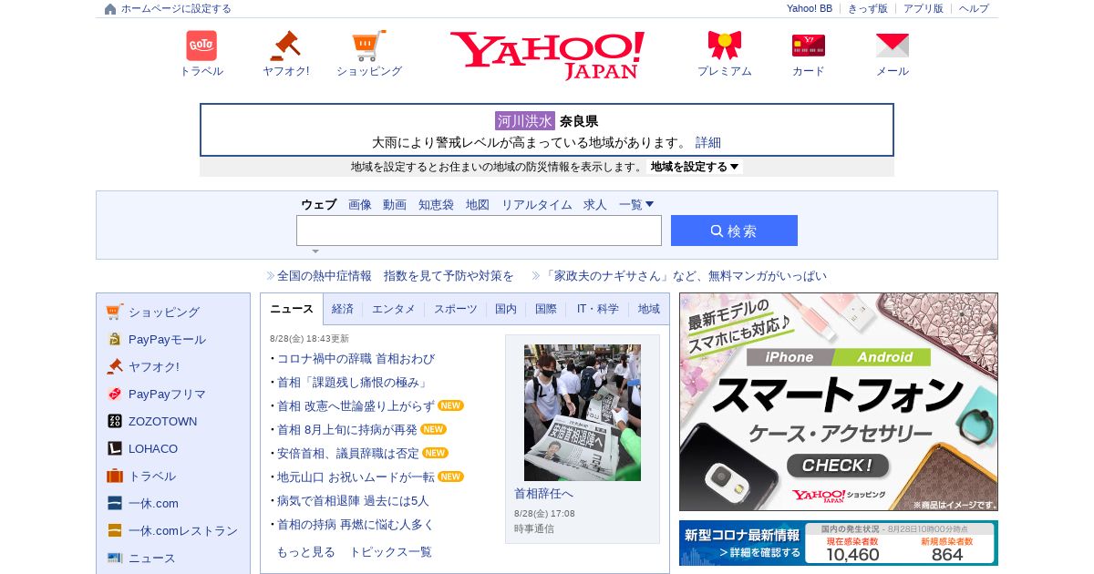Open the Card icon in header

(x=809, y=46)
